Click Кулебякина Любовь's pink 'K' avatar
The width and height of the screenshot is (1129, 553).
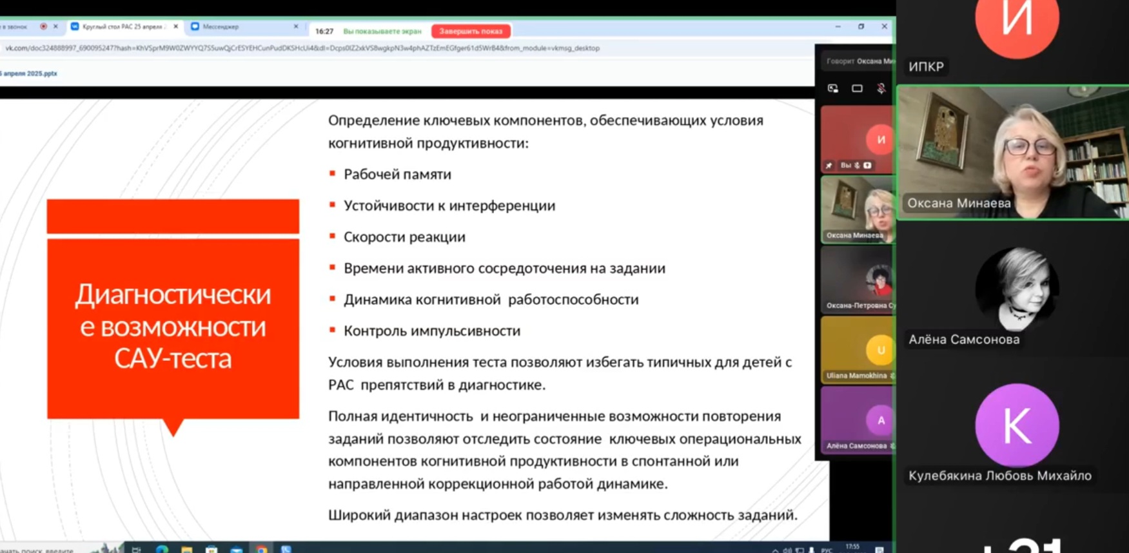pos(1016,425)
